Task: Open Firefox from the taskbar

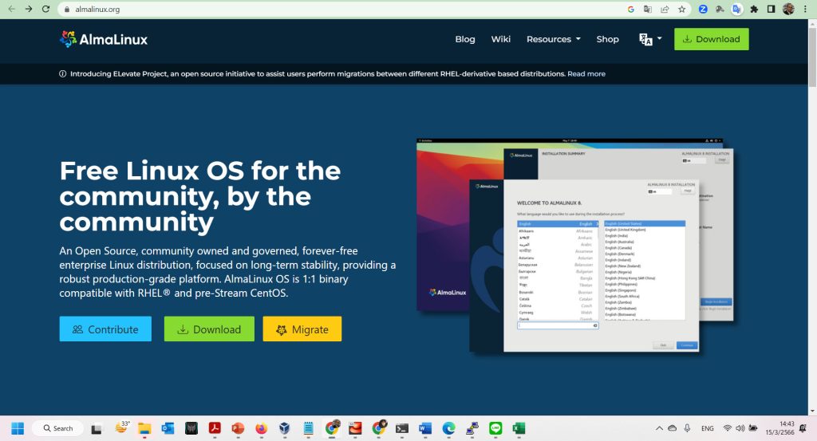Action: pos(261,428)
